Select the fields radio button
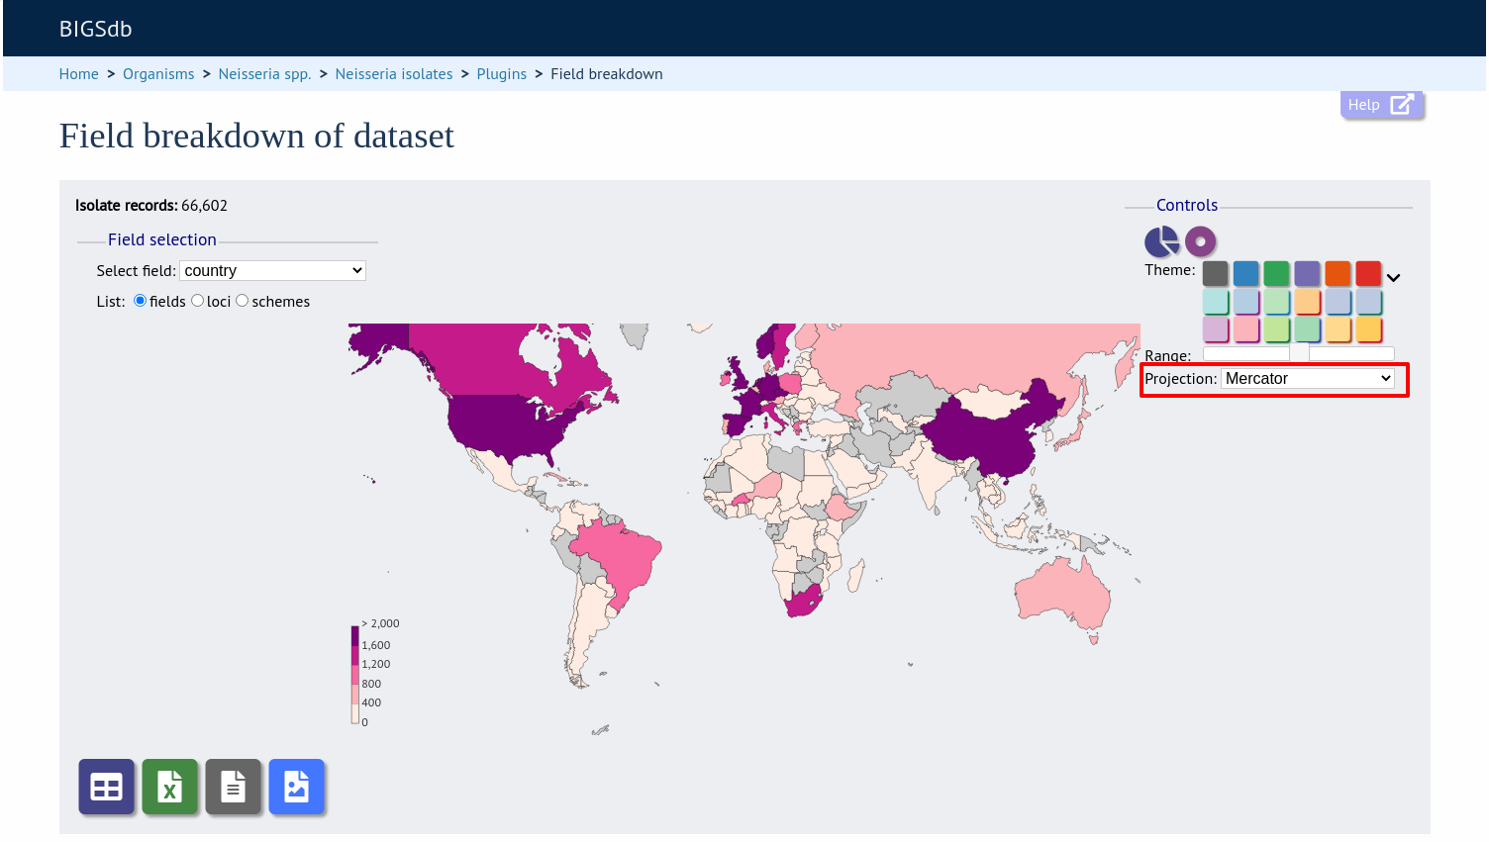 (140, 301)
